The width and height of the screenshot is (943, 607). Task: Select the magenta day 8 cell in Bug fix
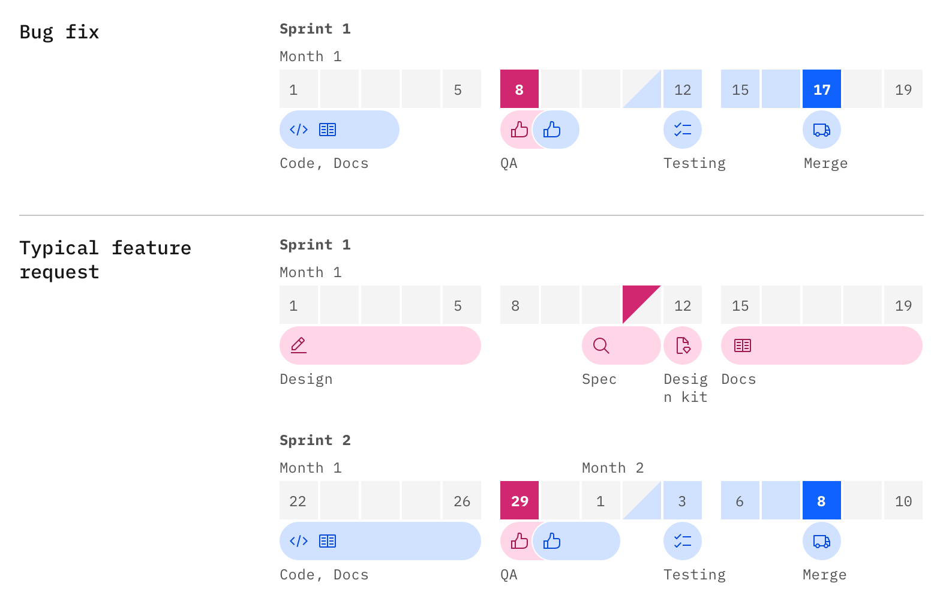(519, 89)
